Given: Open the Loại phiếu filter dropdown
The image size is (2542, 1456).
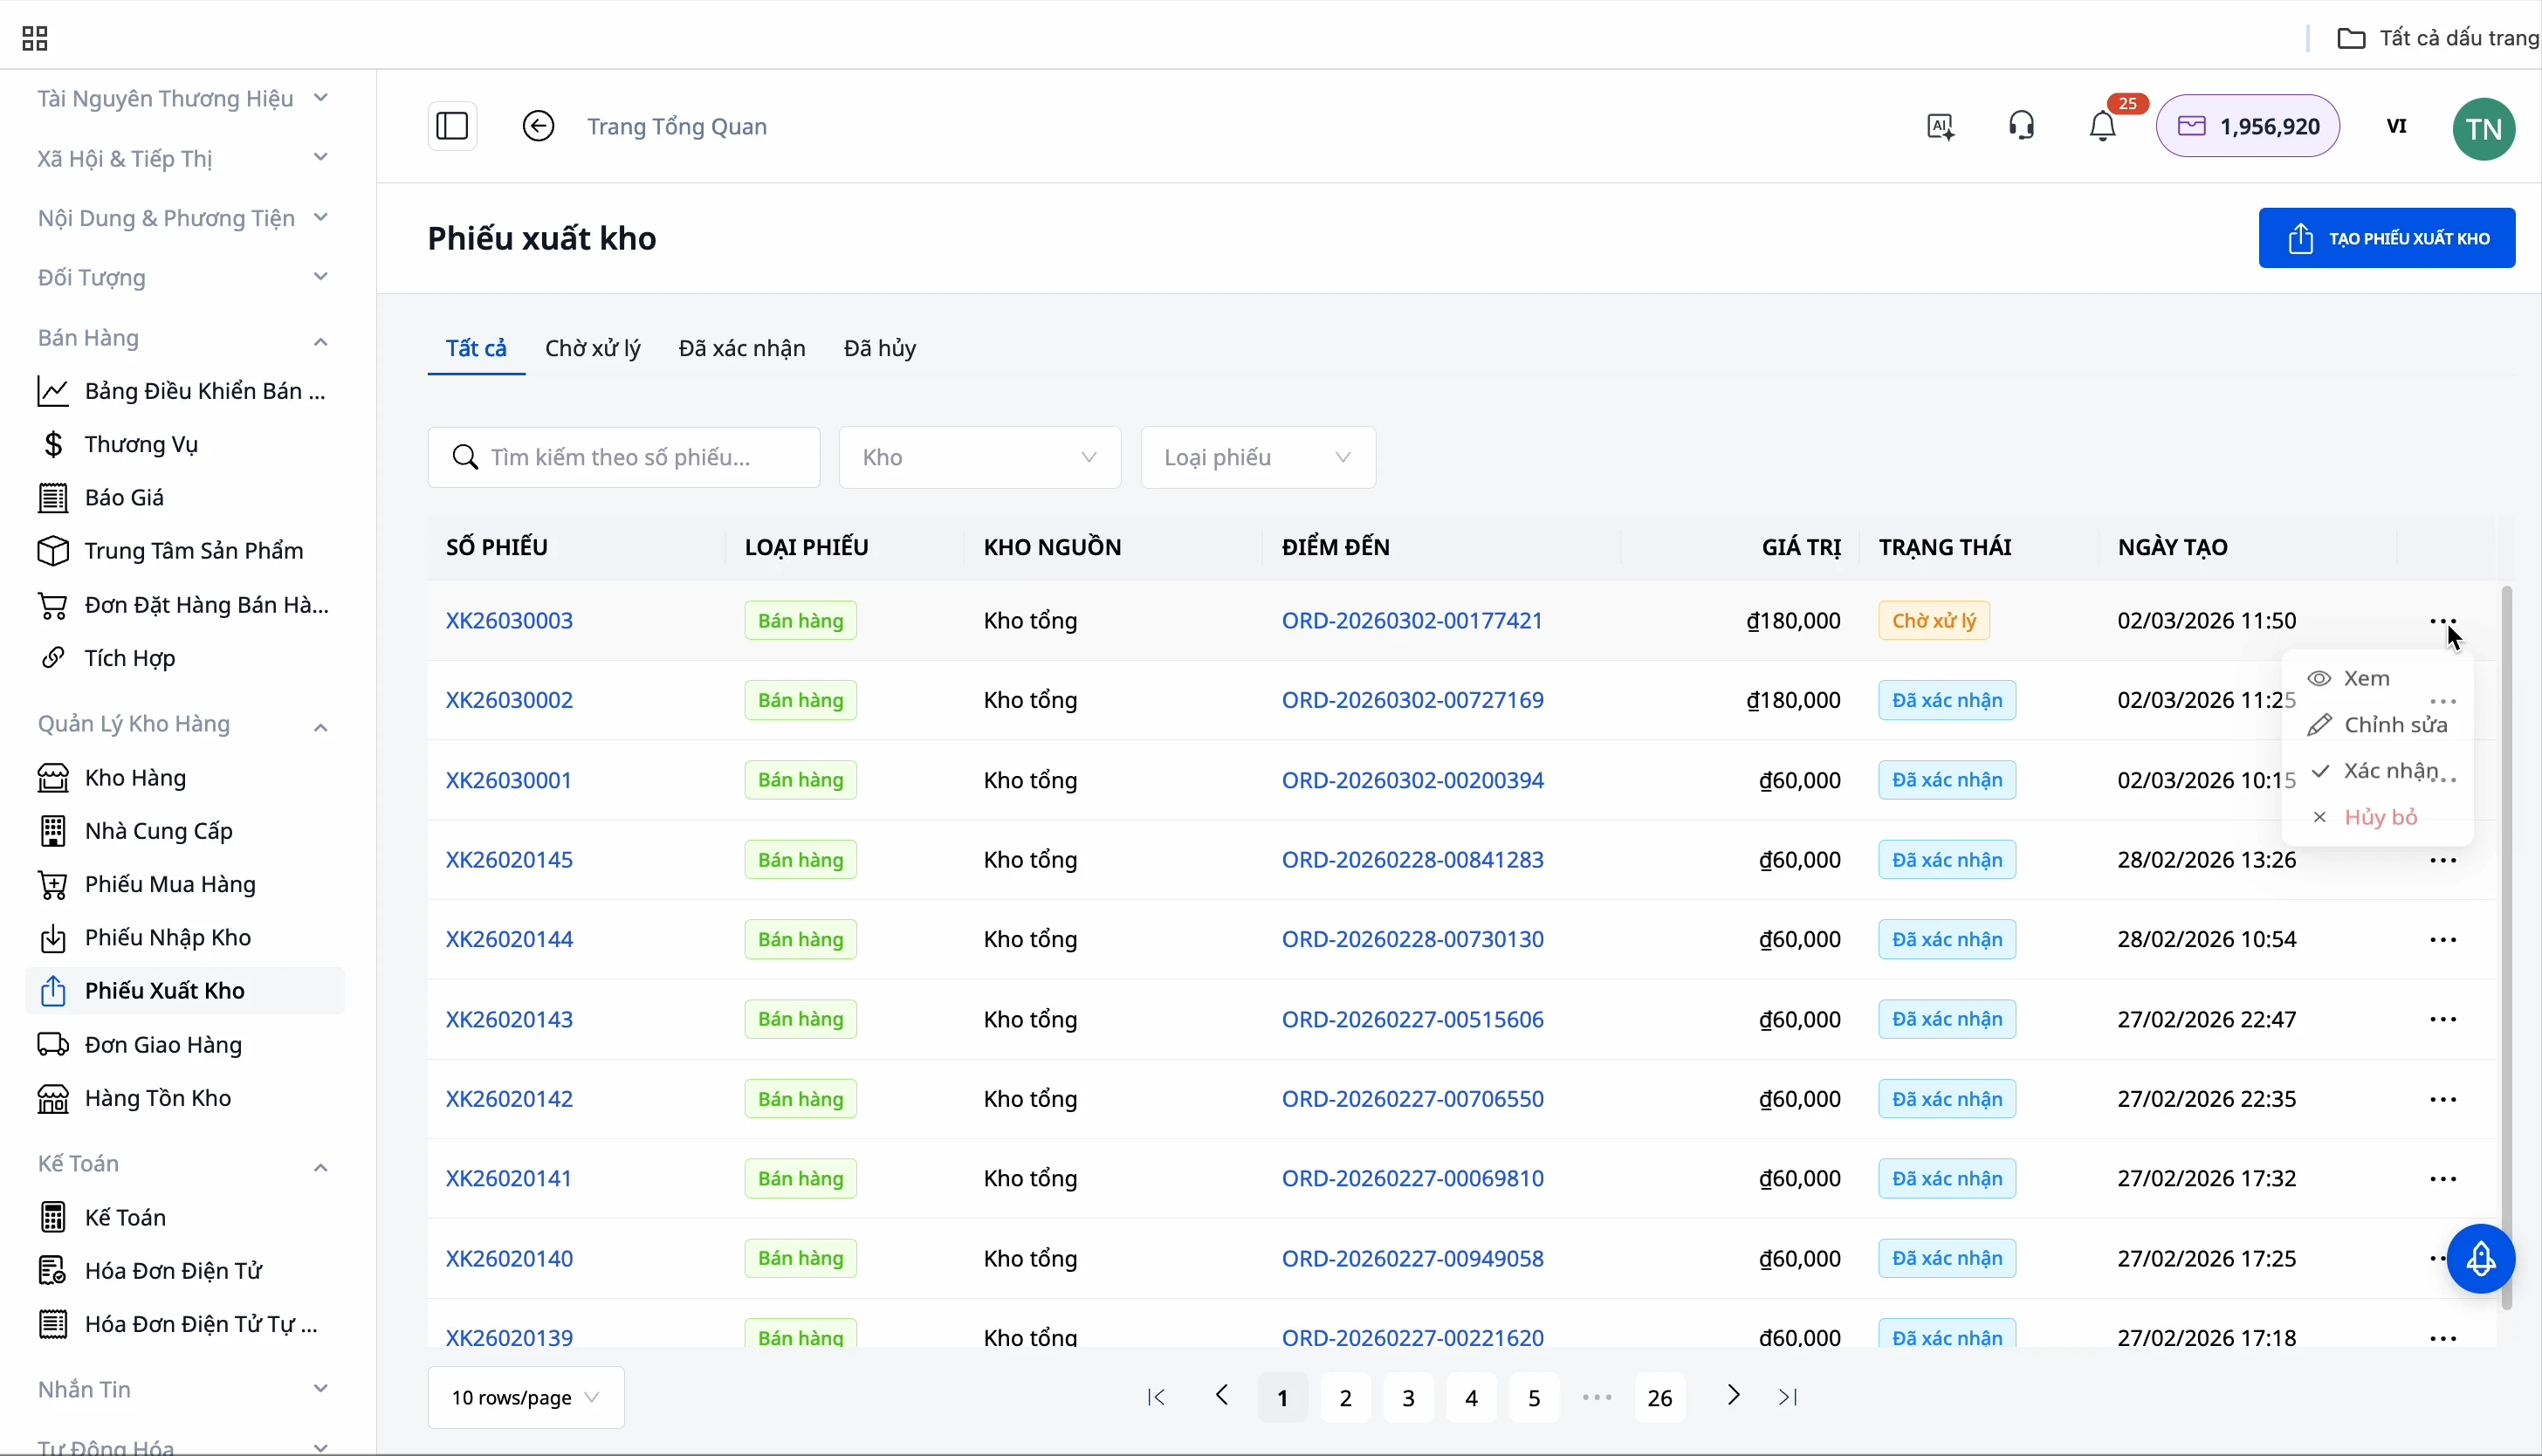Looking at the screenshot, I should point(1257,458).
